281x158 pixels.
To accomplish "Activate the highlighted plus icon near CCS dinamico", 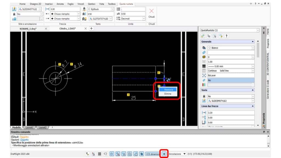I will click(164, 154).
